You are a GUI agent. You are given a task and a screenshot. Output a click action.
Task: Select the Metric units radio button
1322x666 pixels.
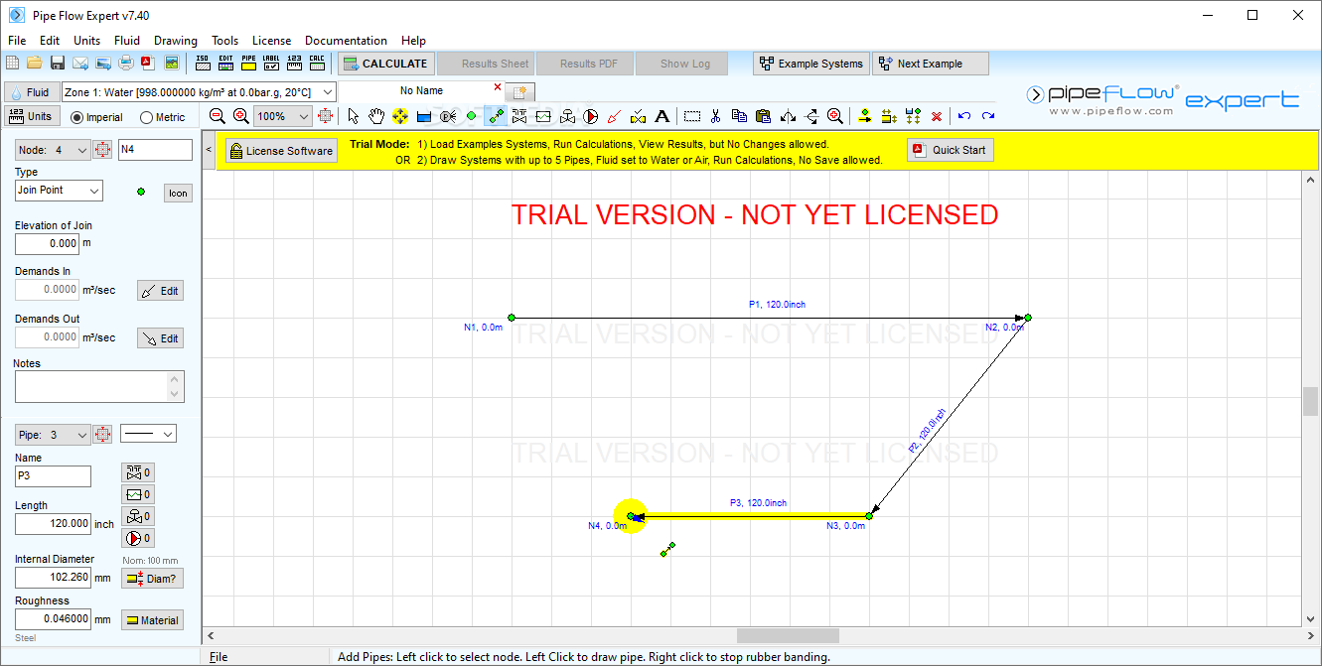147,117
